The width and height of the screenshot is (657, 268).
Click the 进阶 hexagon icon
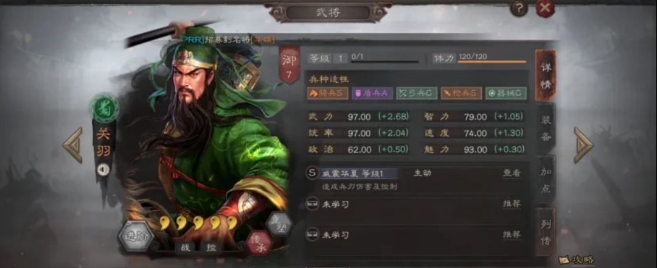coord(136,236)
